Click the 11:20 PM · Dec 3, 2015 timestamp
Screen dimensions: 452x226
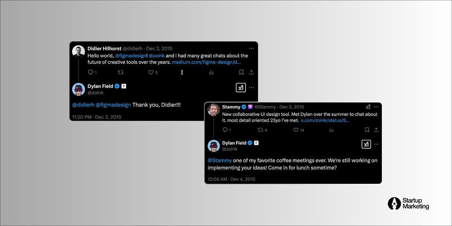pyautogui.click(x=97, y=117)
